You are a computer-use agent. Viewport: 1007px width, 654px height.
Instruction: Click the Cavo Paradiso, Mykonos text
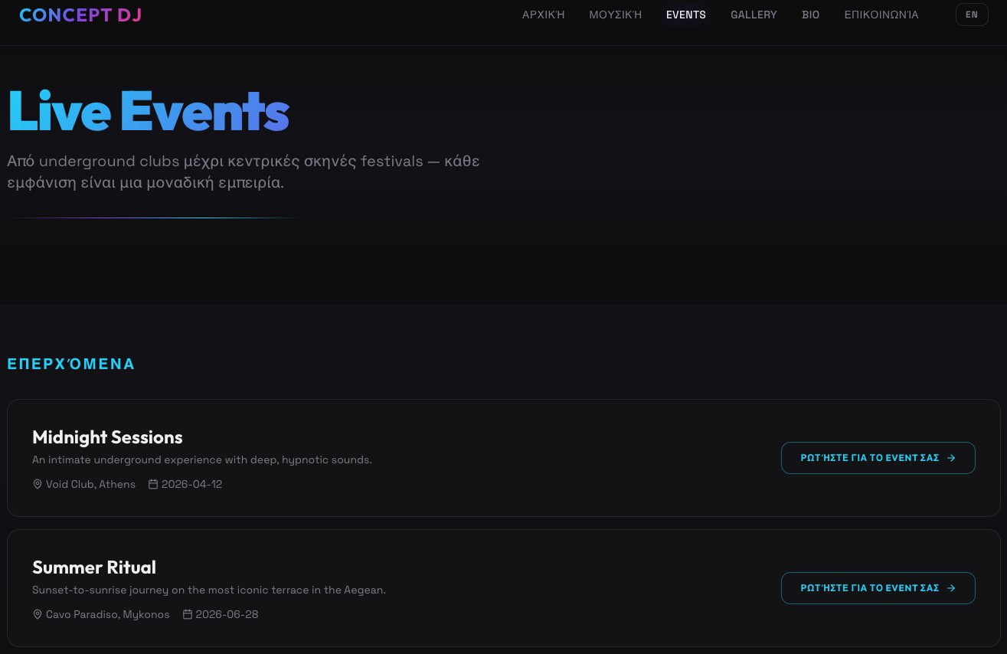[x=108, y=614]
